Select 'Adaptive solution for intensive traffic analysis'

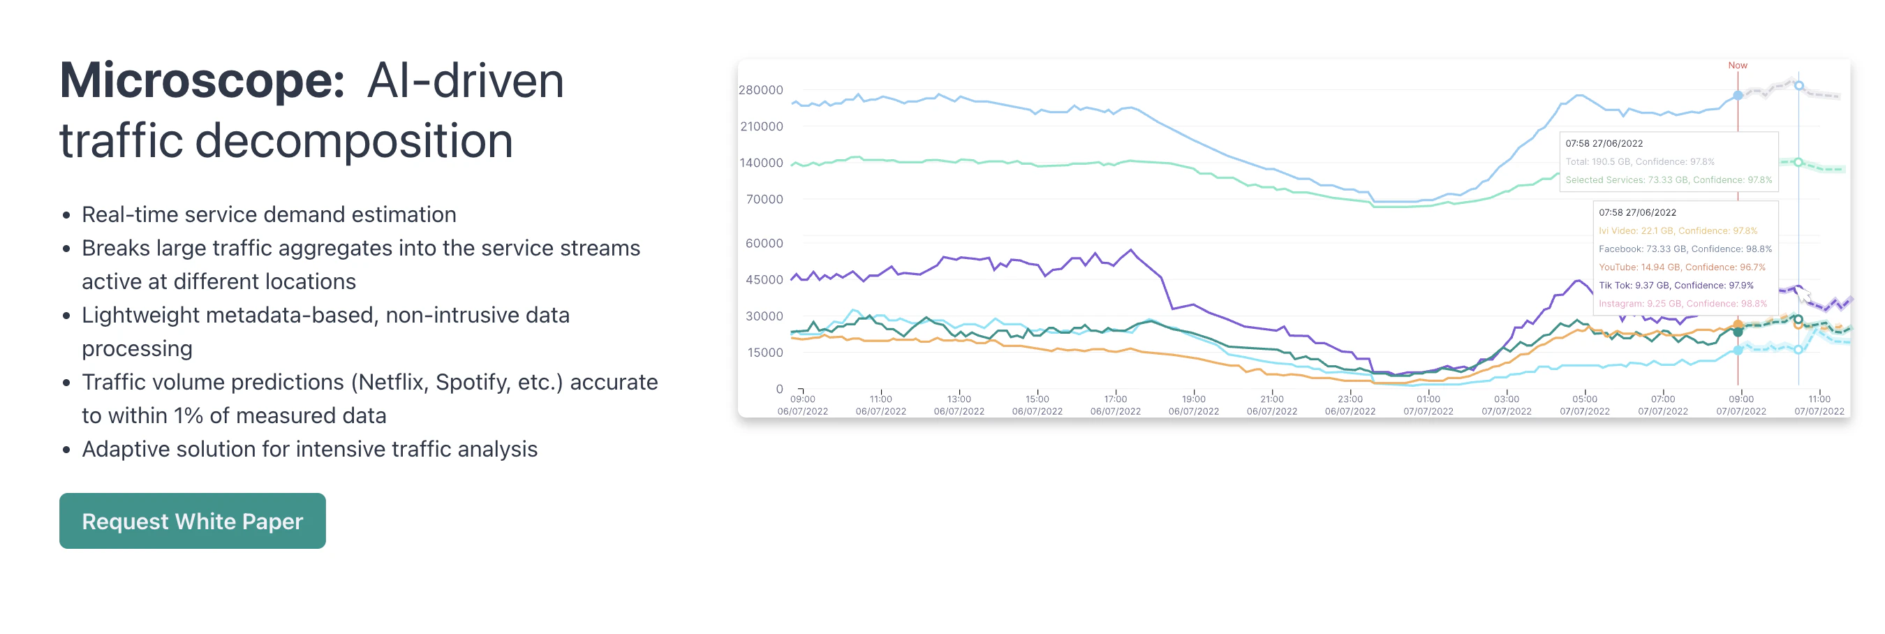click(x=309, y=449)
